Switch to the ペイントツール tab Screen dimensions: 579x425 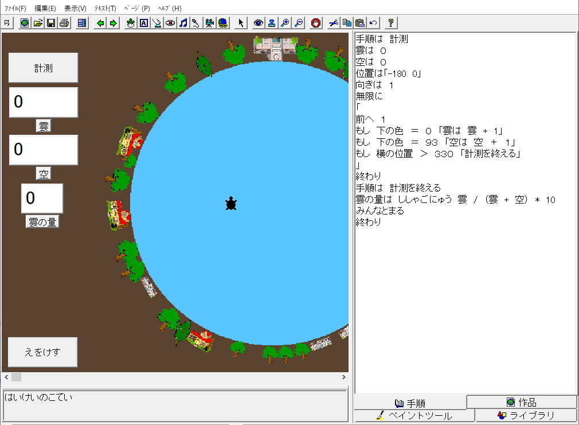pyautogui.click(x=414, y=416)
